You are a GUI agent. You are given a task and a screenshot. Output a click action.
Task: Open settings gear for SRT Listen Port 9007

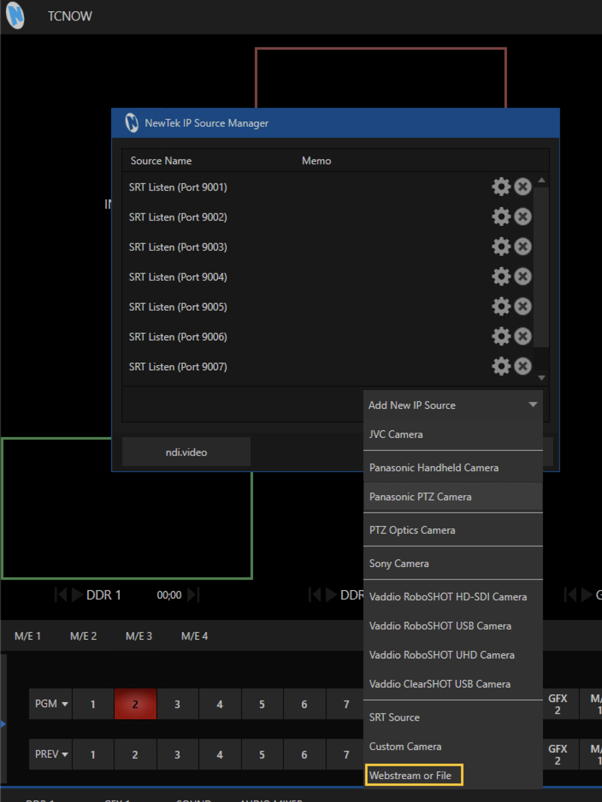tap(501, 366)
